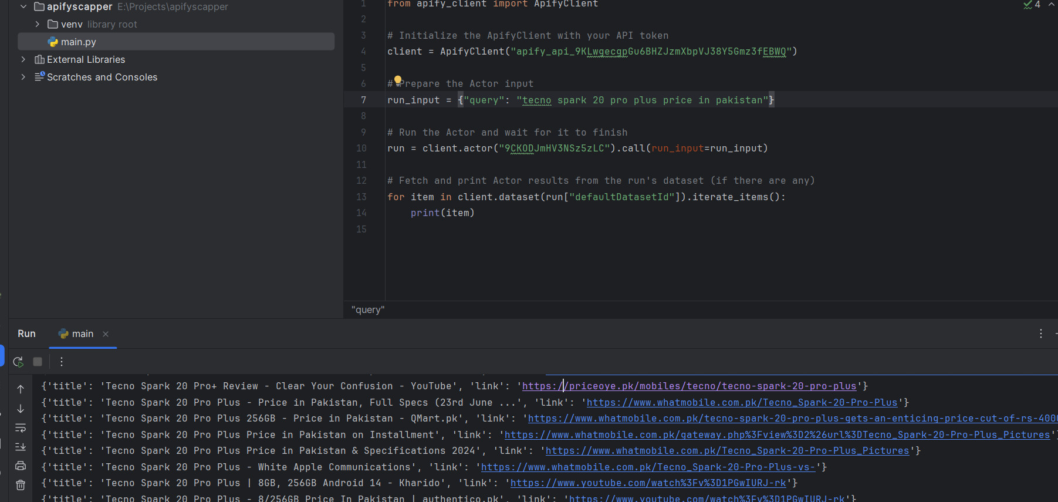Viewport: 1058px width, 502px height.
Task: Click the down arrow console icon
Action: tap(21, 409)
